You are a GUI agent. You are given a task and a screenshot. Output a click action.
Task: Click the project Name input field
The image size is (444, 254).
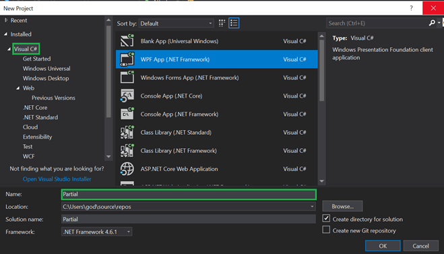pyautogui.click(x=189, y=194)
